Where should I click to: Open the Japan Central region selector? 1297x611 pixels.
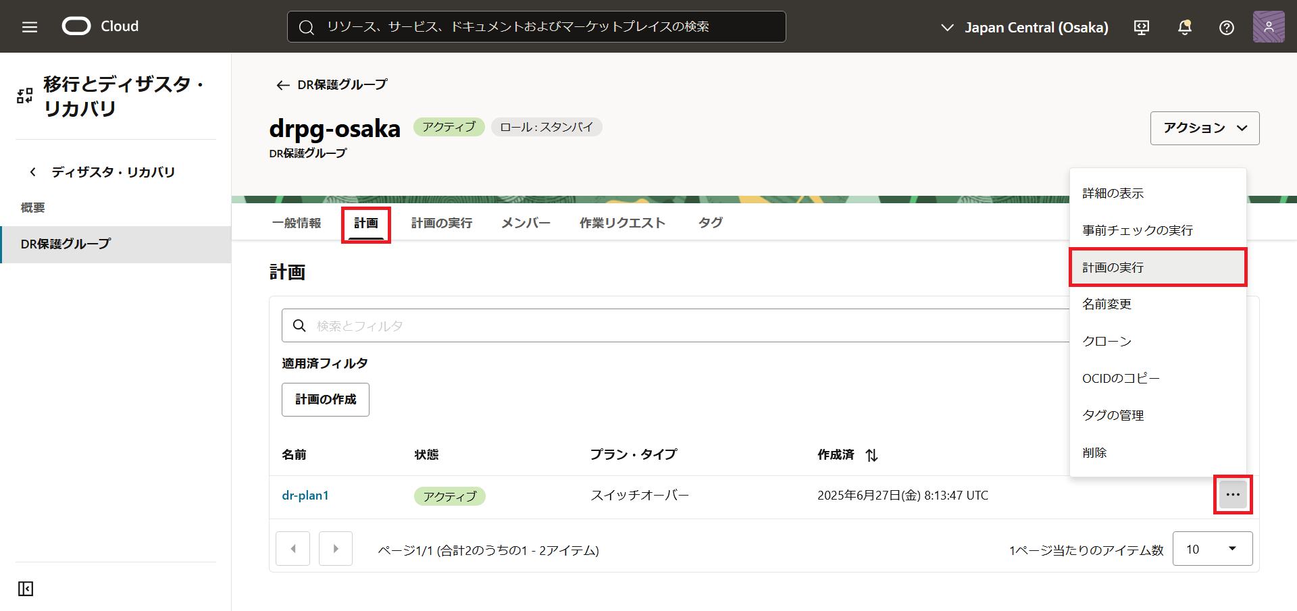1025,27
